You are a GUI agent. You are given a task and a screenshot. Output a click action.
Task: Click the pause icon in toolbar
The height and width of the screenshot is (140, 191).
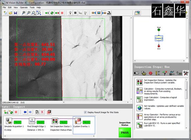point(76,13)
